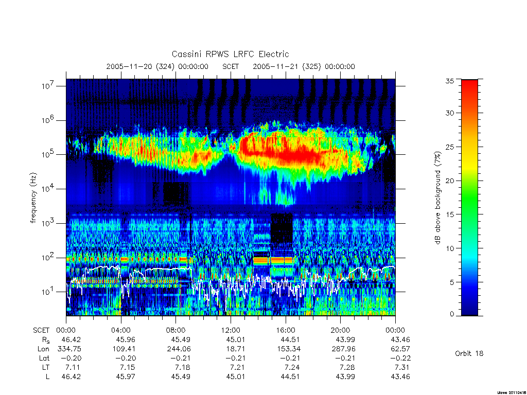This screenshot has width=527, height=395.
Task: Click the 10^5 frequency tick label
Action: (x=48, y=154)
